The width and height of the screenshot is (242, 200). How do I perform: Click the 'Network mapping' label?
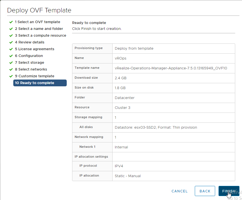coord(89,137)
